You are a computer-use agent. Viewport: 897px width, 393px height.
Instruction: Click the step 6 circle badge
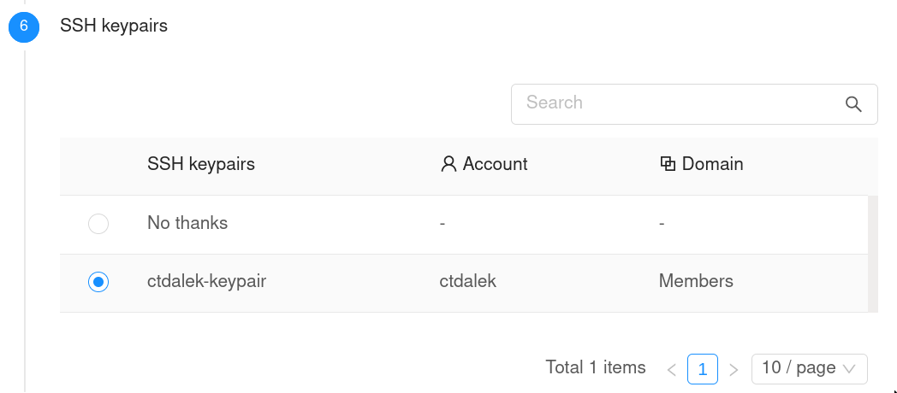[x=24, y=26]
